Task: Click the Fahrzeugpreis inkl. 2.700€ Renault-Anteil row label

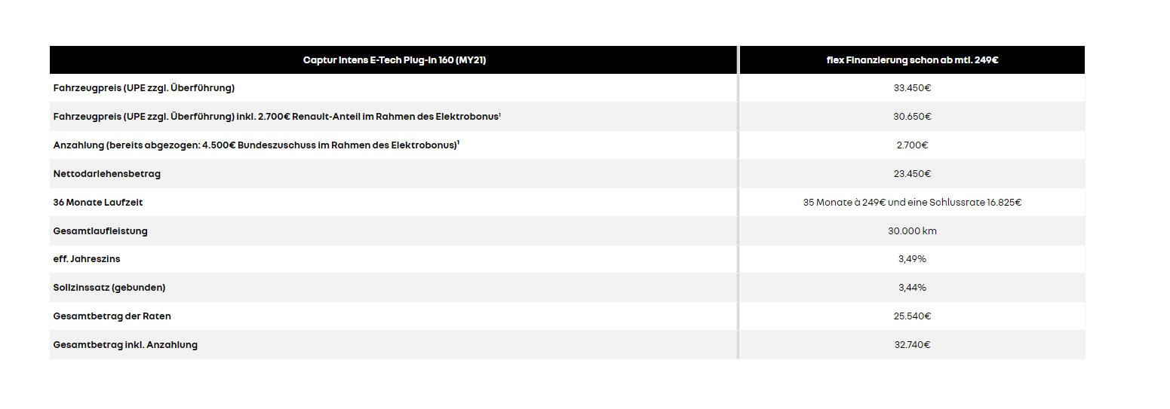Action: 278,117
